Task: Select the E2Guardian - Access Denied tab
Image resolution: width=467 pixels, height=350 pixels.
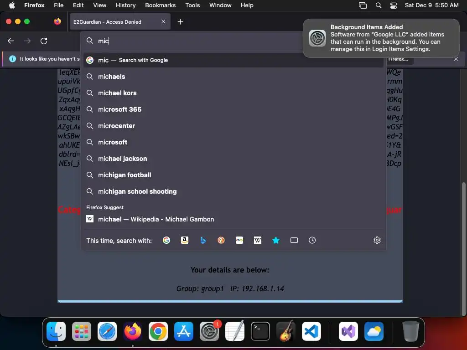Action: pyautogui.click(x=120, y=22)
